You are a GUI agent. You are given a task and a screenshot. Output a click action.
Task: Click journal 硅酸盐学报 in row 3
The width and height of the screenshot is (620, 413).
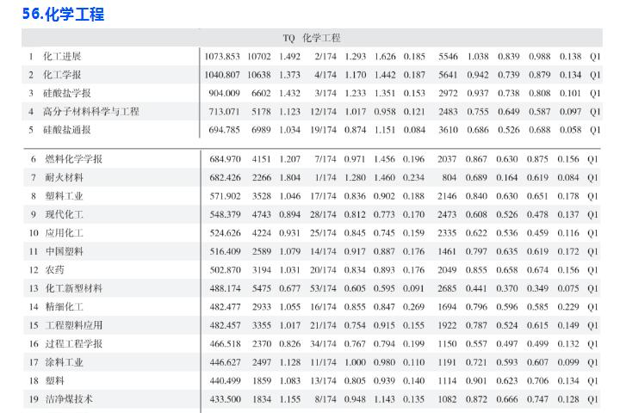(67, 93)
